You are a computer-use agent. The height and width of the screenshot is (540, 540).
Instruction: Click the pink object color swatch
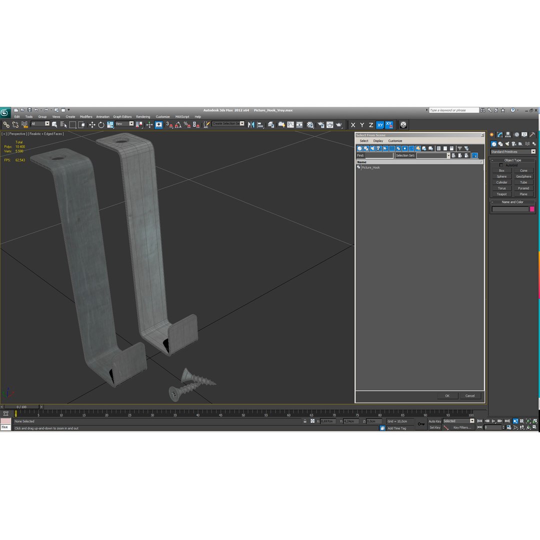[532, 209]
